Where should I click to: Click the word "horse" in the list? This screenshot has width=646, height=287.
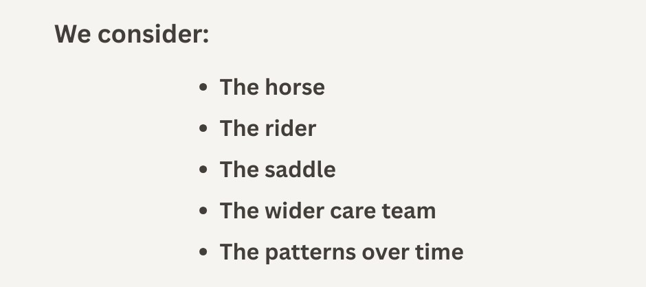295,88
